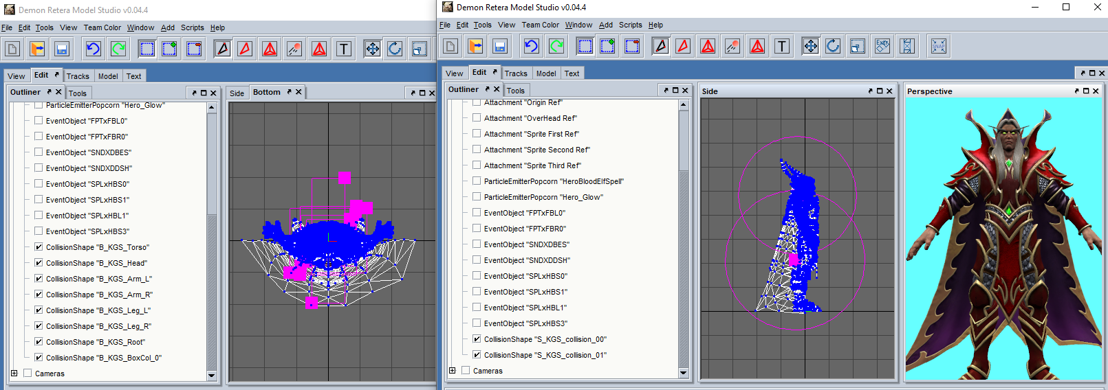Expand Cameras node in right window outliner
Screen dimensions: 1108x390
(x=452, y=370)
